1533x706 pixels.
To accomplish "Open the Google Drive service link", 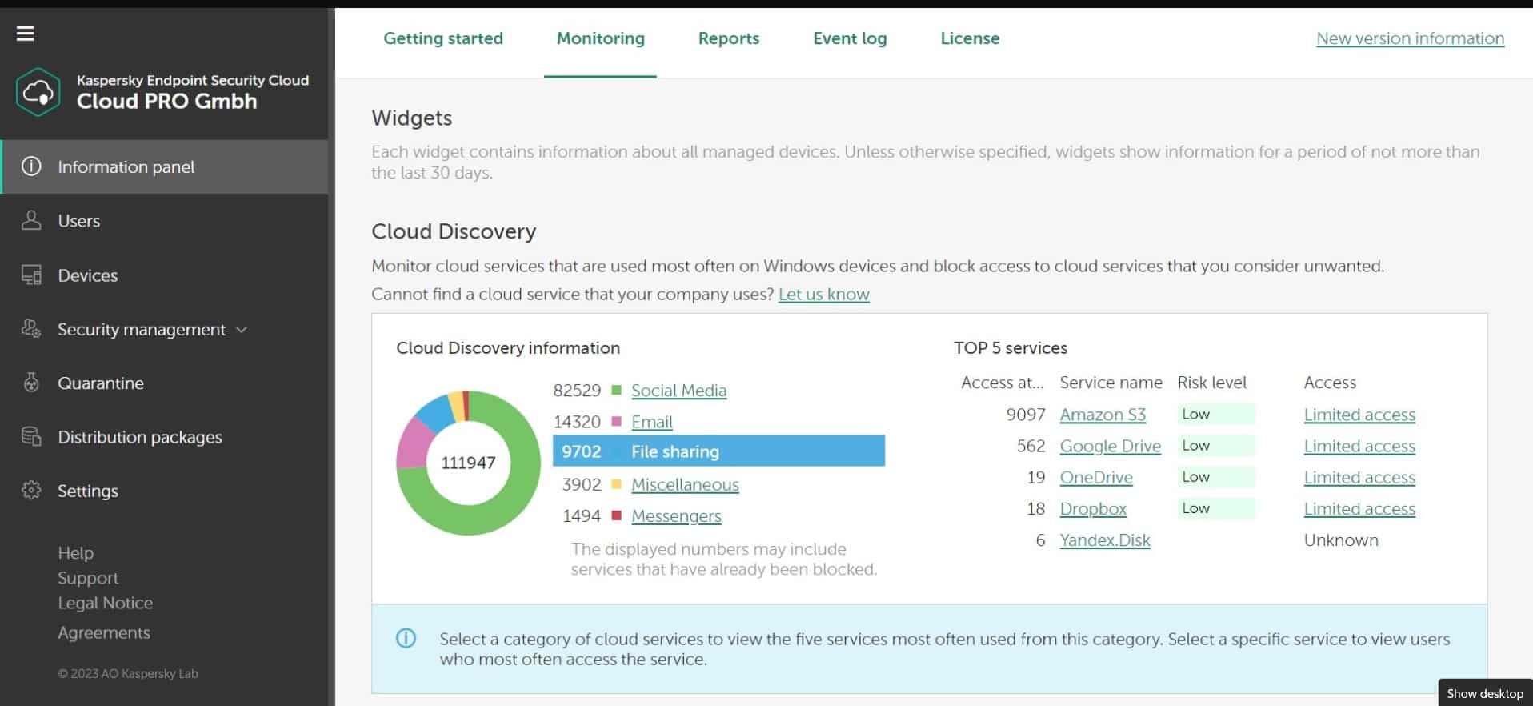I will coord(1110,446).
